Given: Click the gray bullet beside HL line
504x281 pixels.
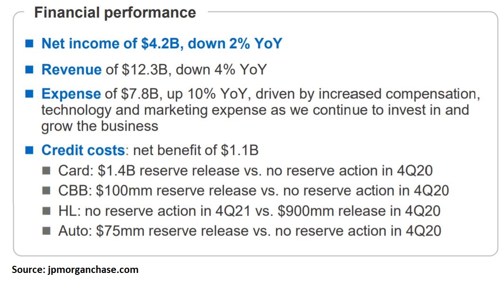Looking at the screenshot, I should pos(46,211).
